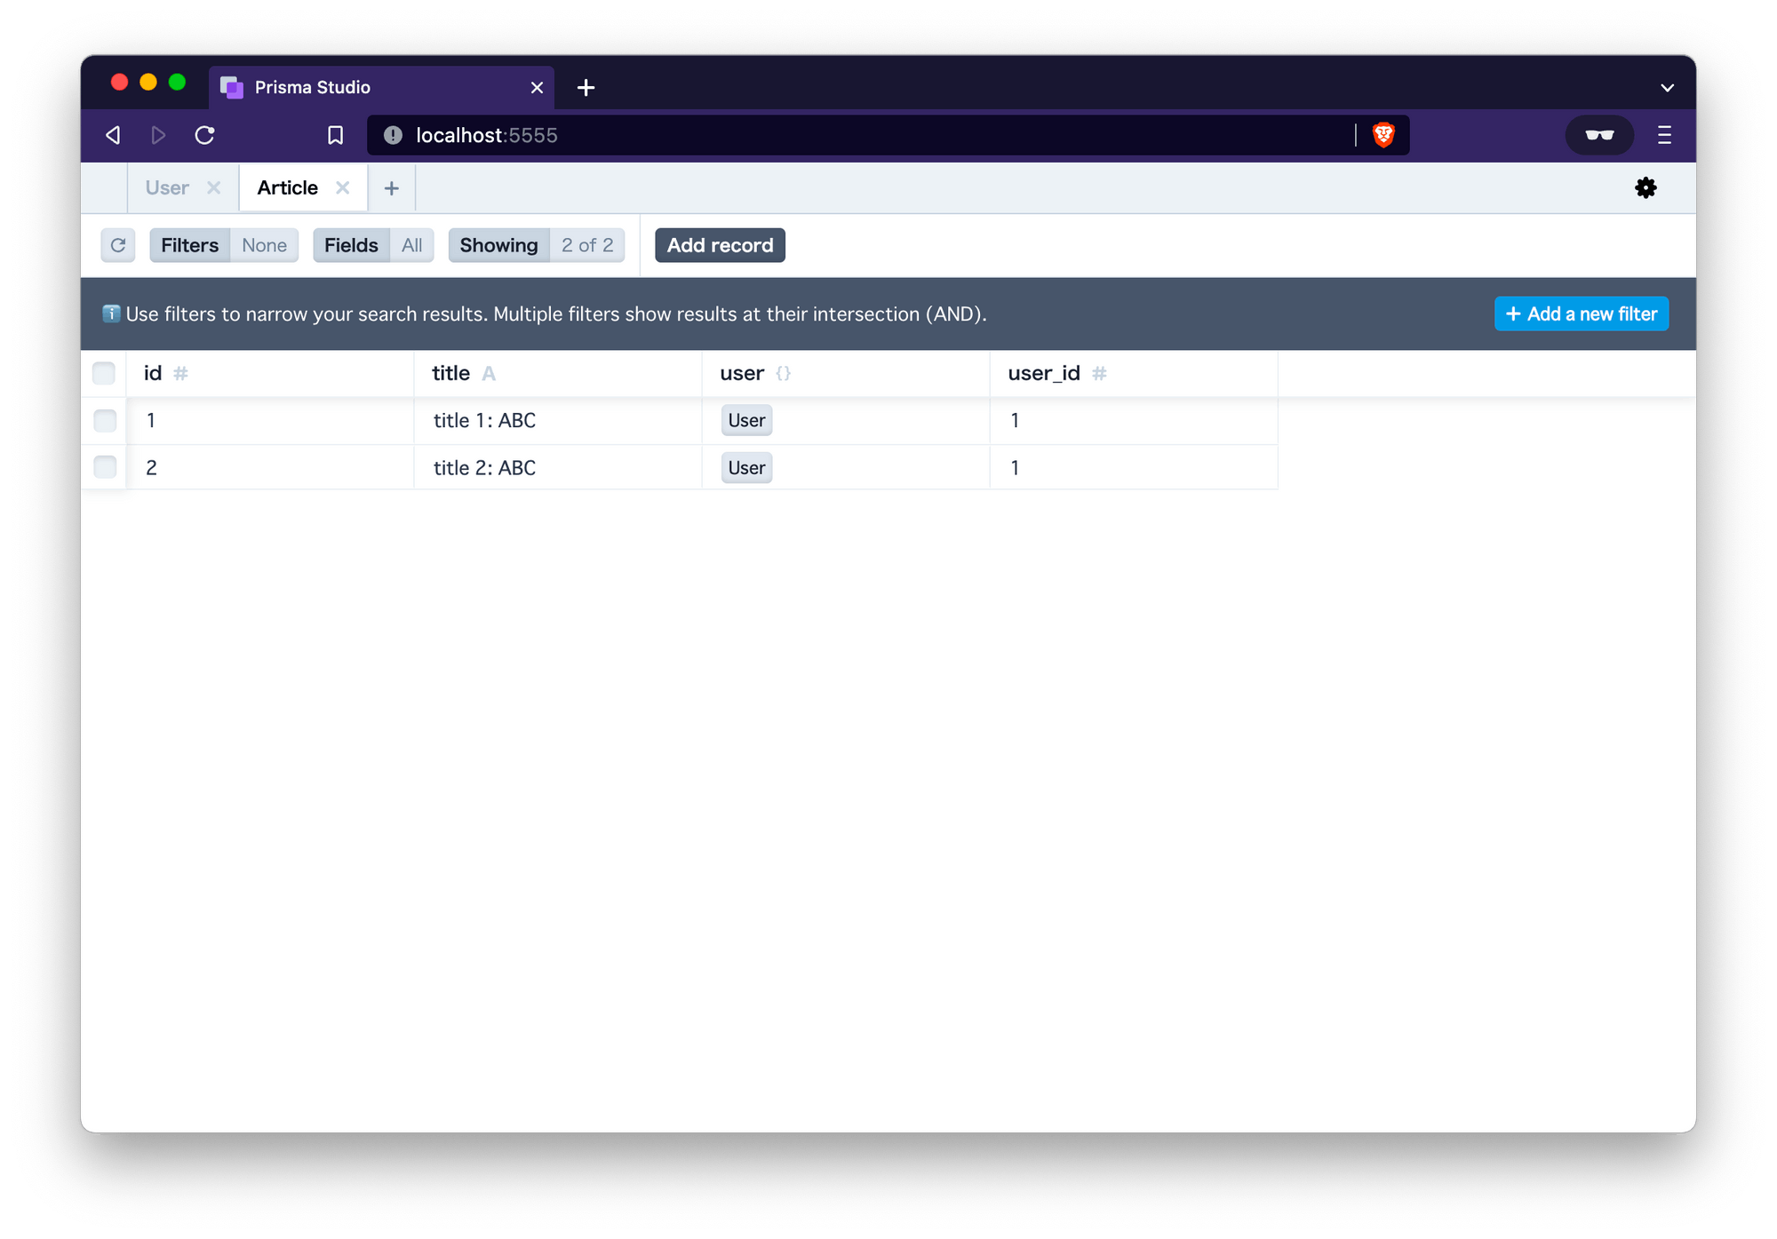Viewport: 1777px width, 1239px height.
Task: Reload the Article table records
Action: point(117,245)
